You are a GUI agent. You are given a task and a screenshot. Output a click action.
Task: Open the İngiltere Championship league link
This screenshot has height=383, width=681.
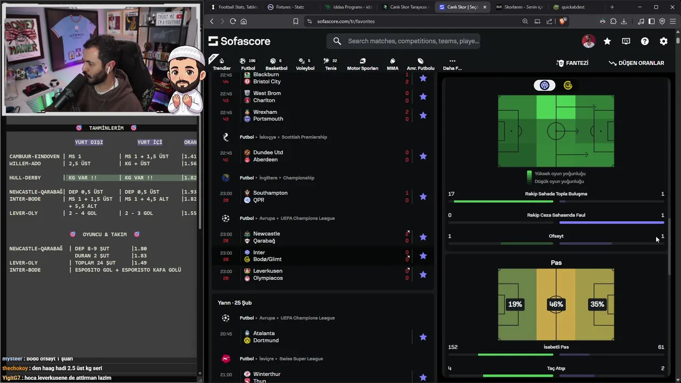[x=298, y=178]
